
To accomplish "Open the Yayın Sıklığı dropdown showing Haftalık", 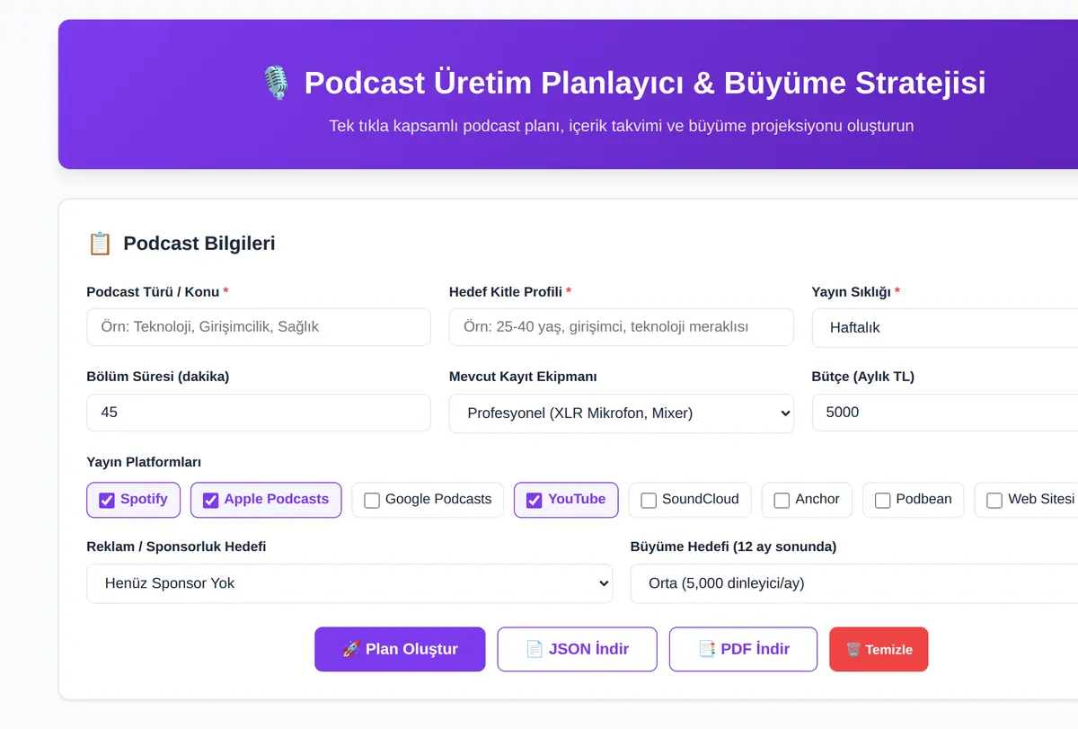I will pos(945,327).
